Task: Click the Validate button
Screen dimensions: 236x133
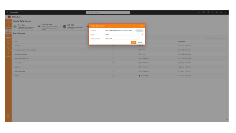Action: (x=140, y=31)
